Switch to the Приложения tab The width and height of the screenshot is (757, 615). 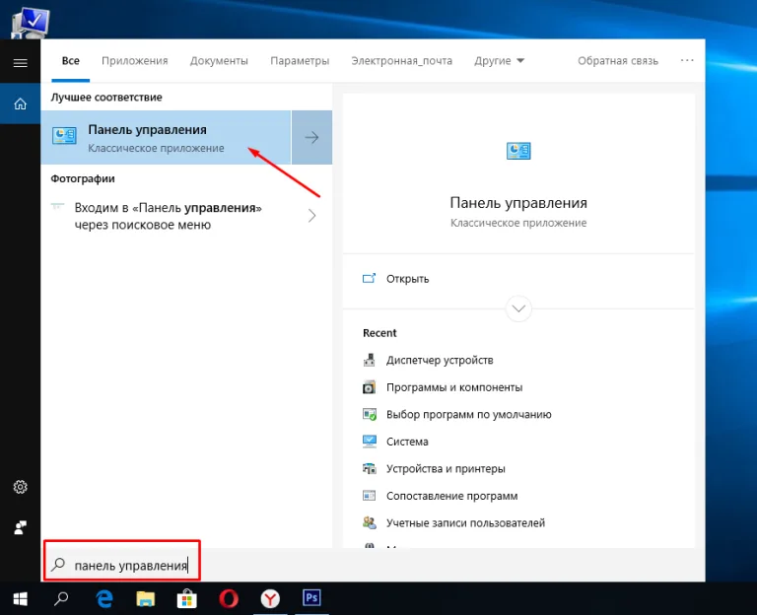coord(135,61)
